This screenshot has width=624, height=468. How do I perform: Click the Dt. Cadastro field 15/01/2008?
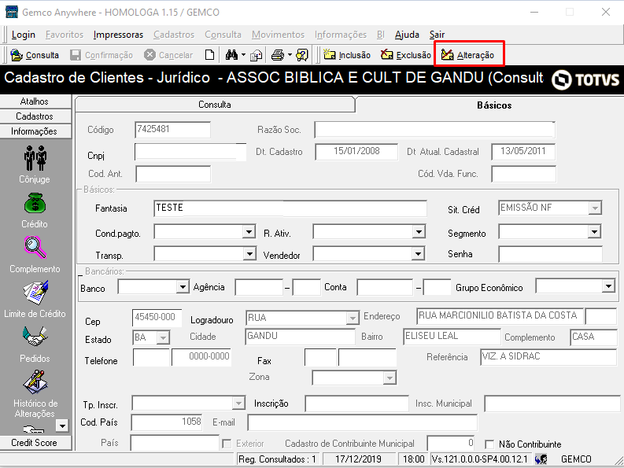[356, 152]
